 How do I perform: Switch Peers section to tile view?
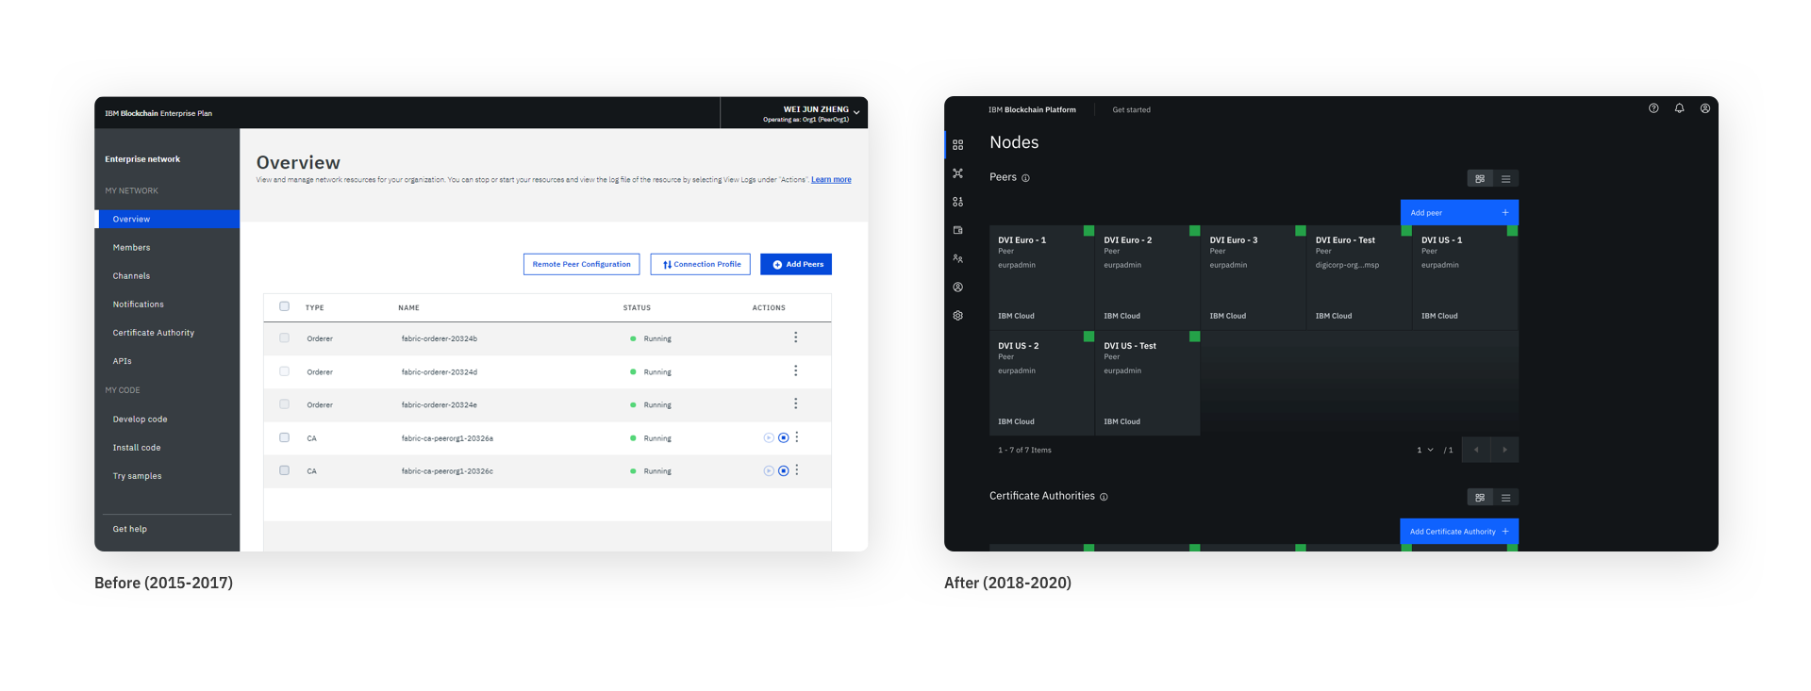(1480, 178)
